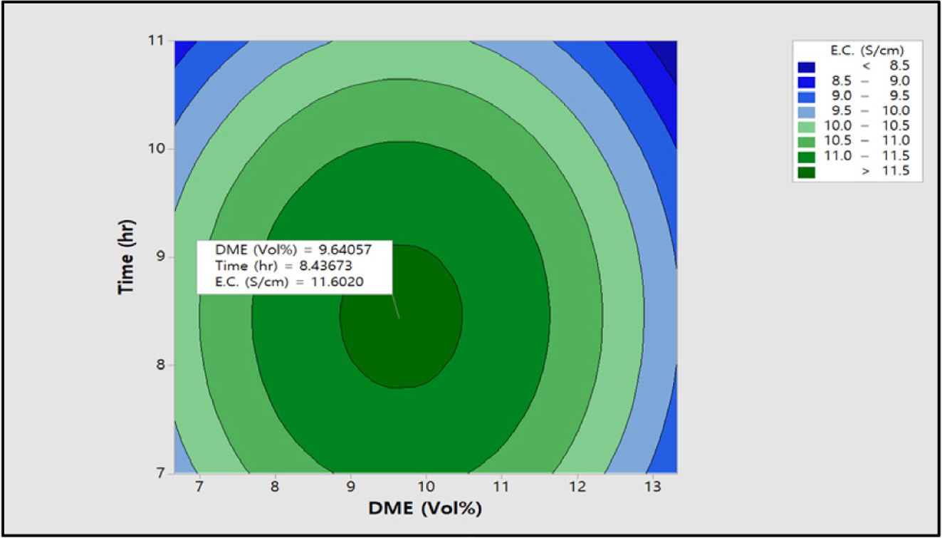
Task: Click the 10.5 – 11.0 legend color swatch
Action: pos(807,141)
